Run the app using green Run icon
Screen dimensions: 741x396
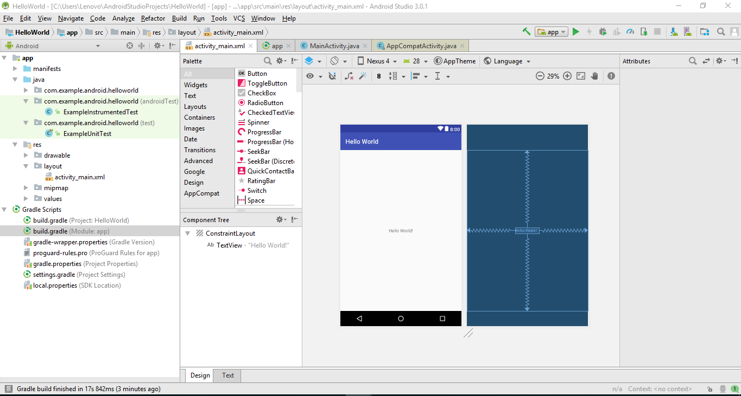tap(576, 31)
